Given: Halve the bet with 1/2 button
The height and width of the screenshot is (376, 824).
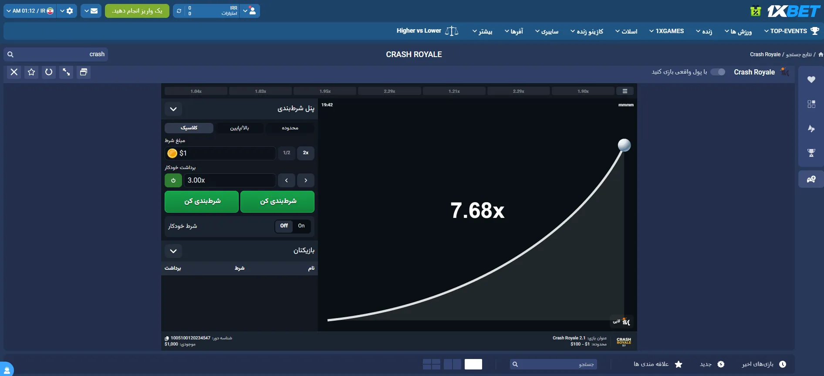Looking at the screenshot, I should pos(287,153).
